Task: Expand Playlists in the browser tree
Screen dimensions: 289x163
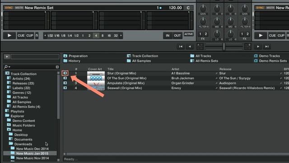Action: tap(14, 111)
